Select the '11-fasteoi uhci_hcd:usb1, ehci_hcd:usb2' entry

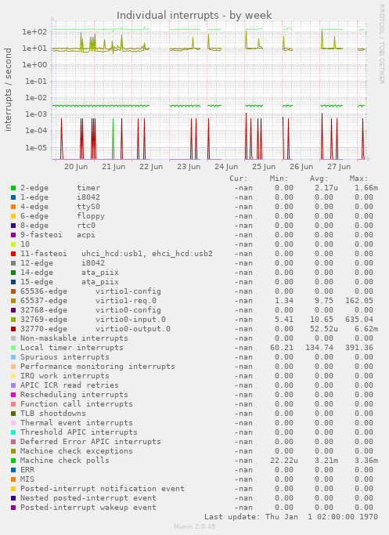(117, 254)
